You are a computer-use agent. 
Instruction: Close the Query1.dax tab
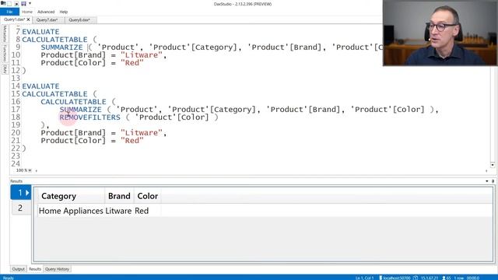(x=28, y=19)
